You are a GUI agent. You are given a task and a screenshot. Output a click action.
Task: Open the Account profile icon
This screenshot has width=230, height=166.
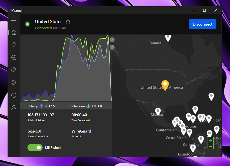point(14,108)
